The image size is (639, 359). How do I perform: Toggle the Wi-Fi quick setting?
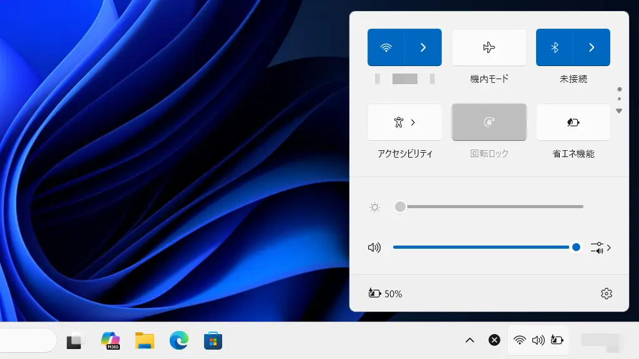coord(386,47)
